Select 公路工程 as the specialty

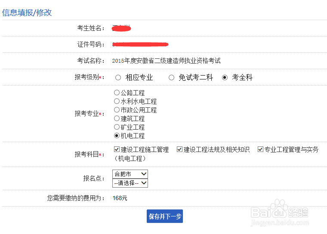117,93
